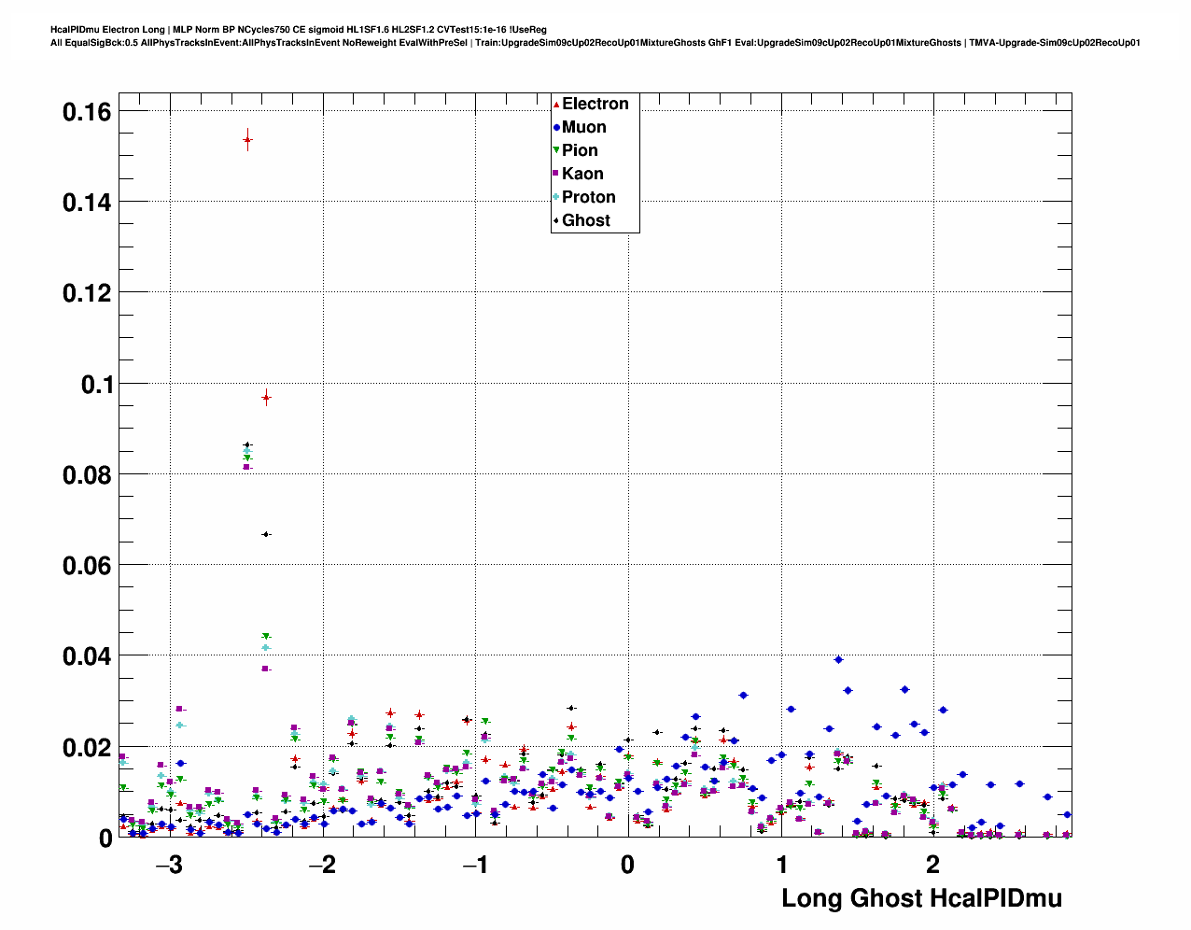Click the 0.08 y-axis tick label
The image size is (1191, 930).
tap(86, 475)
